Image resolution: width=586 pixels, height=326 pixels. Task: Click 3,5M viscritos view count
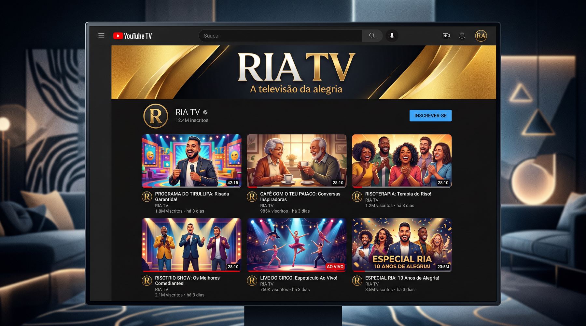[x=379, y=289]
